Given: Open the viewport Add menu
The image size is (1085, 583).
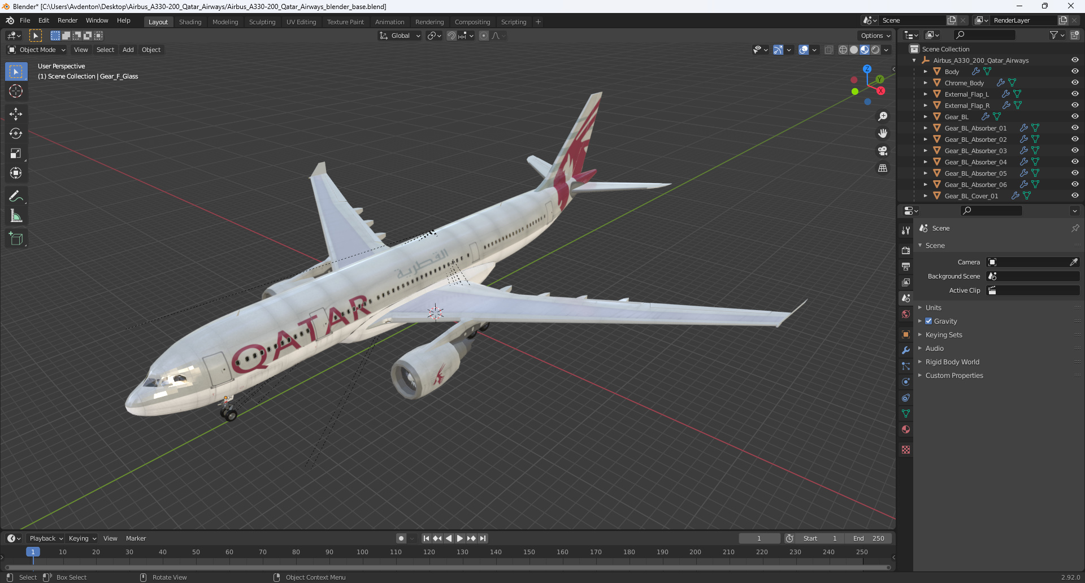Looking at the screenshot, I should click(x=128, y=50).
